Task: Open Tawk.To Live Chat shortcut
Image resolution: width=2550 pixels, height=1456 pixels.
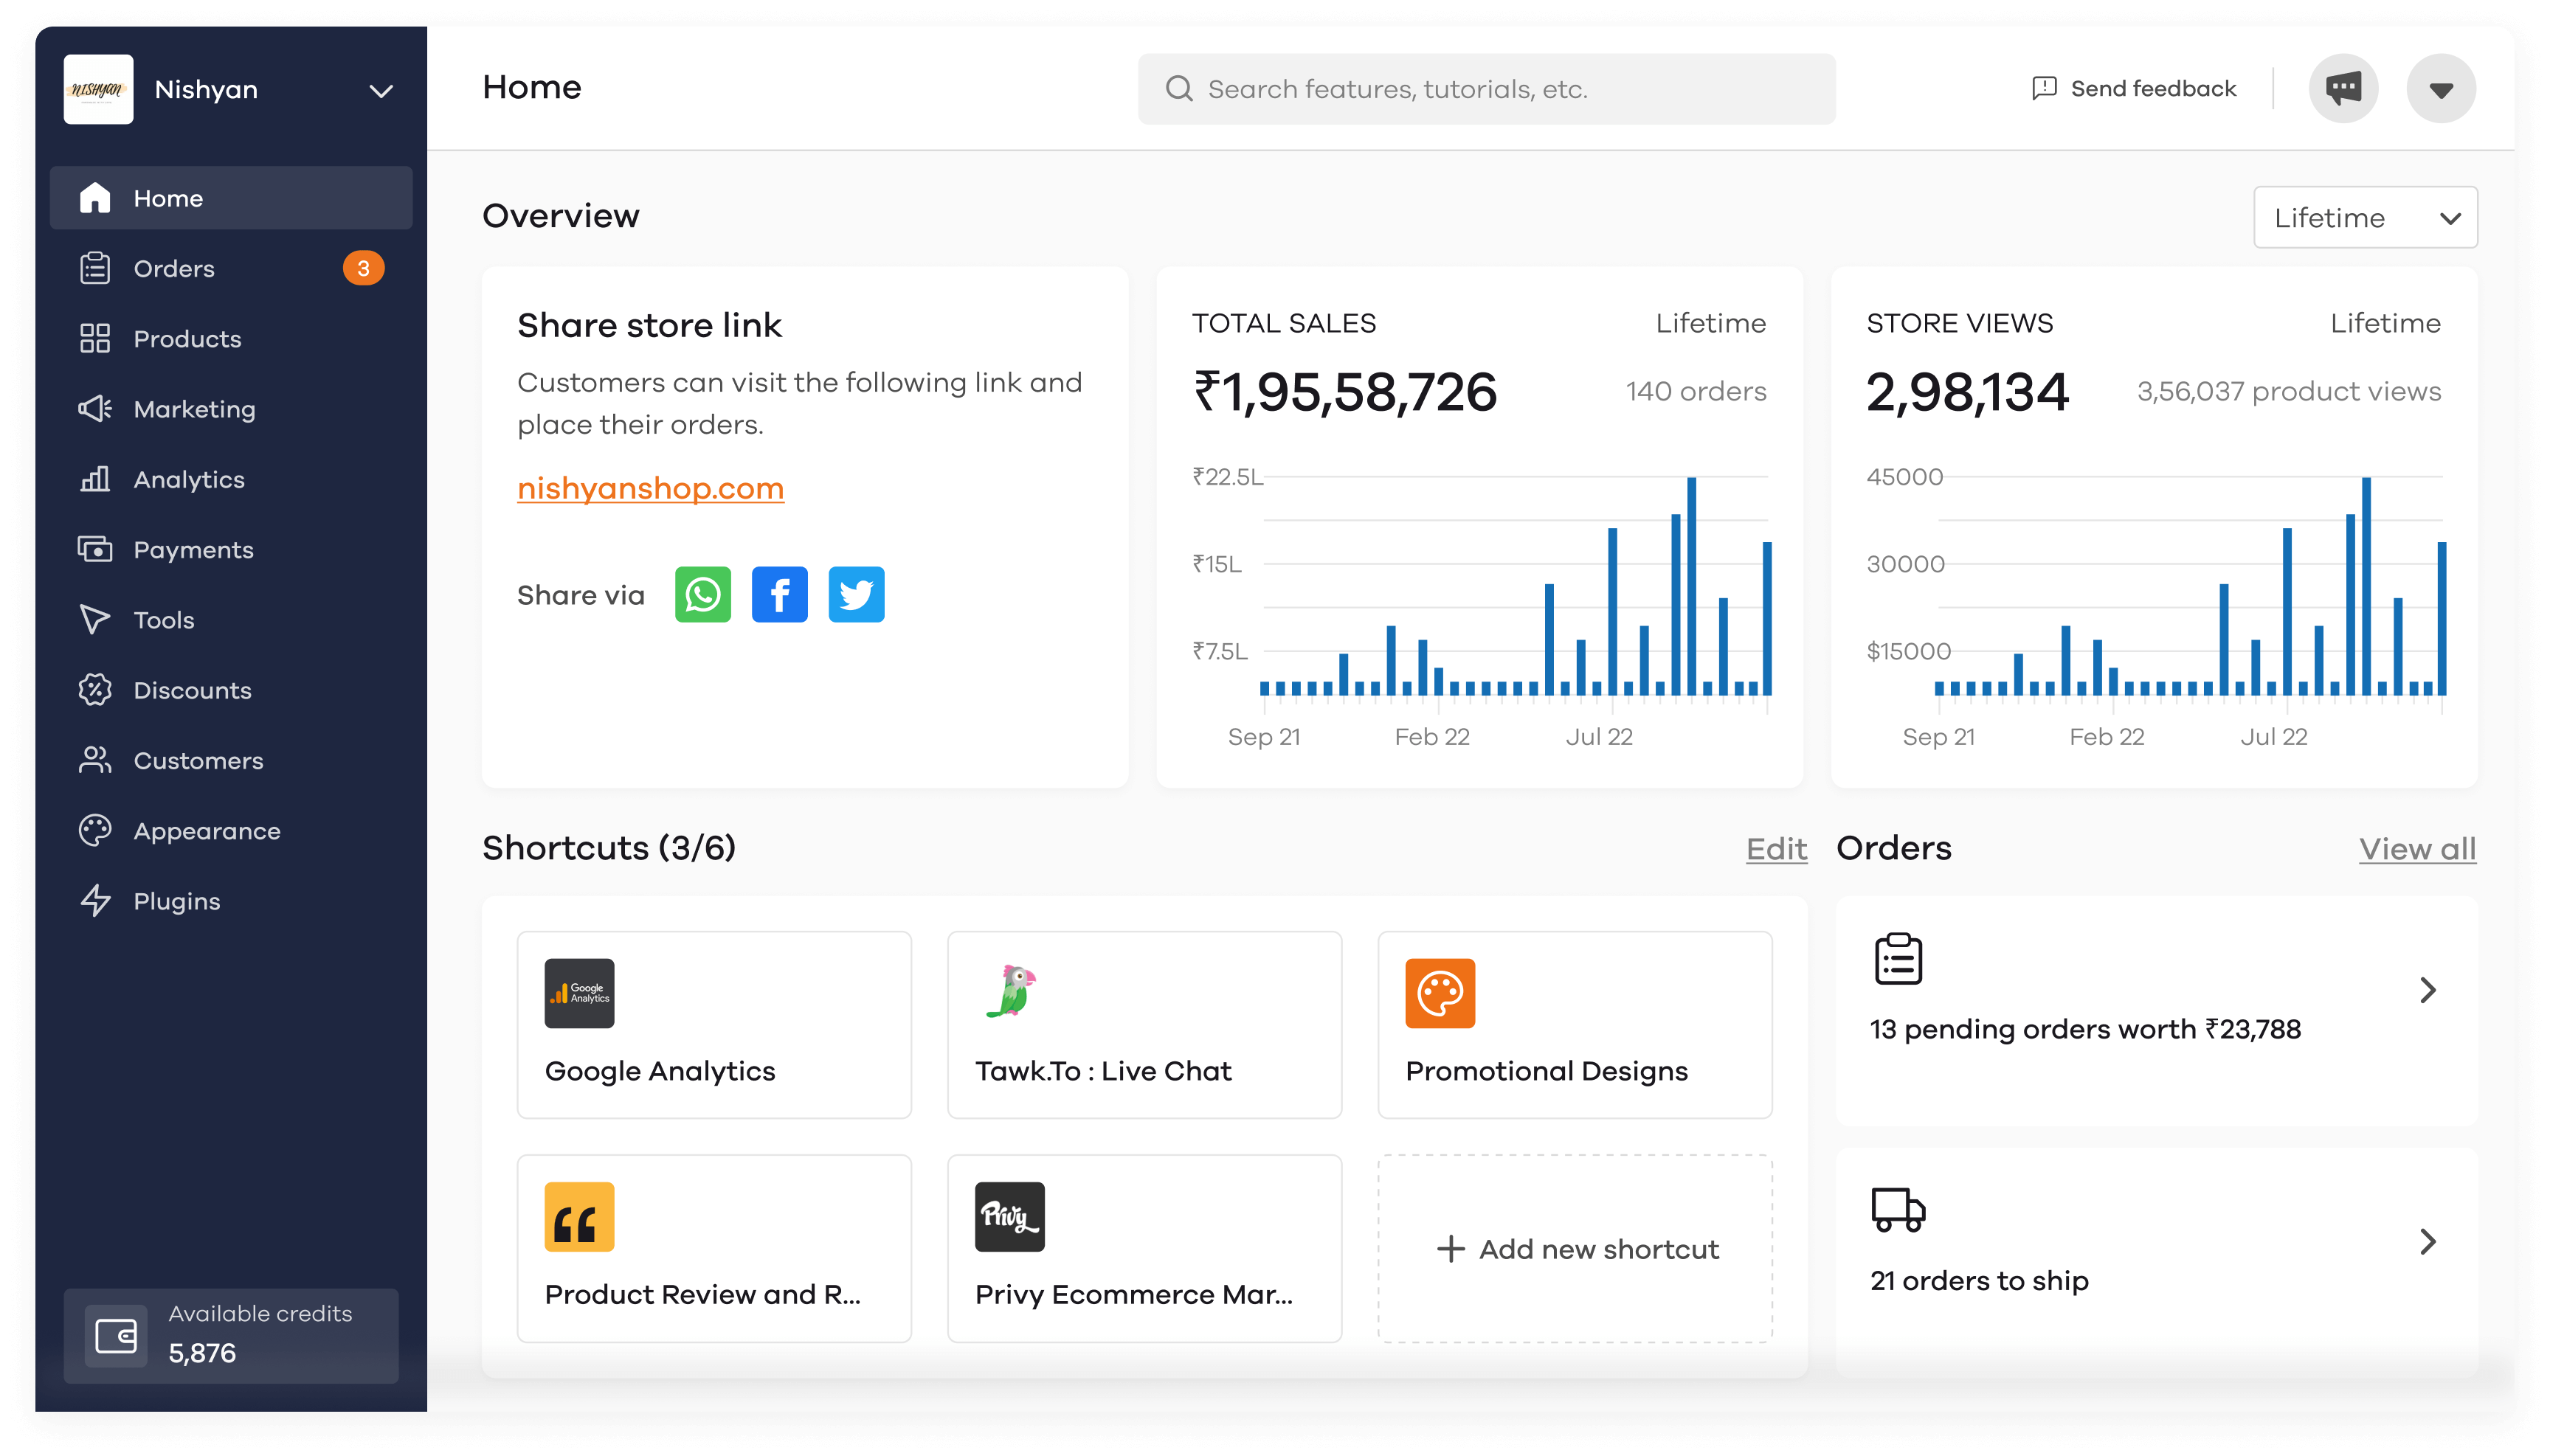Action: click(x=1144, y=1025)
